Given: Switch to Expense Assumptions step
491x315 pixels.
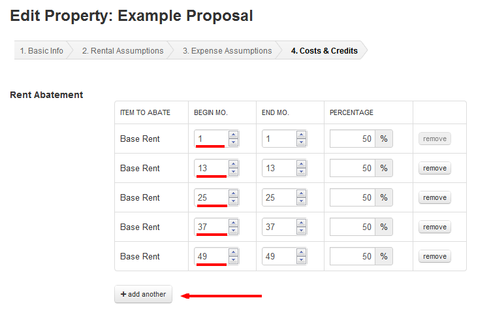Looking at the screenshot, I should tap(227, 50).
